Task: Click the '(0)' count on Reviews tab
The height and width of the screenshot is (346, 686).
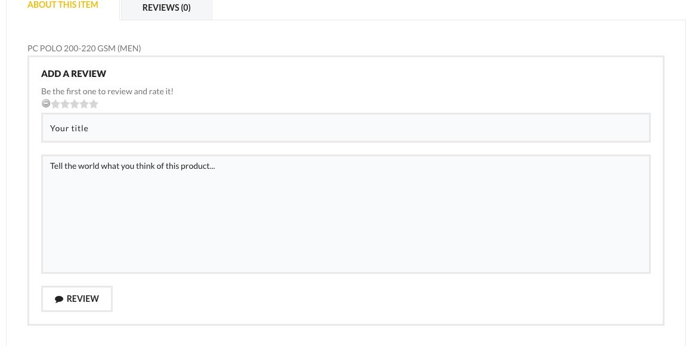Action: click(x=186, y=8)
